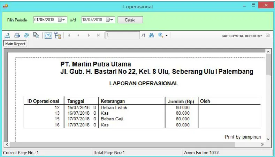Click 'Kas' in row 16
275x157 pixels.
coord(105,125)
